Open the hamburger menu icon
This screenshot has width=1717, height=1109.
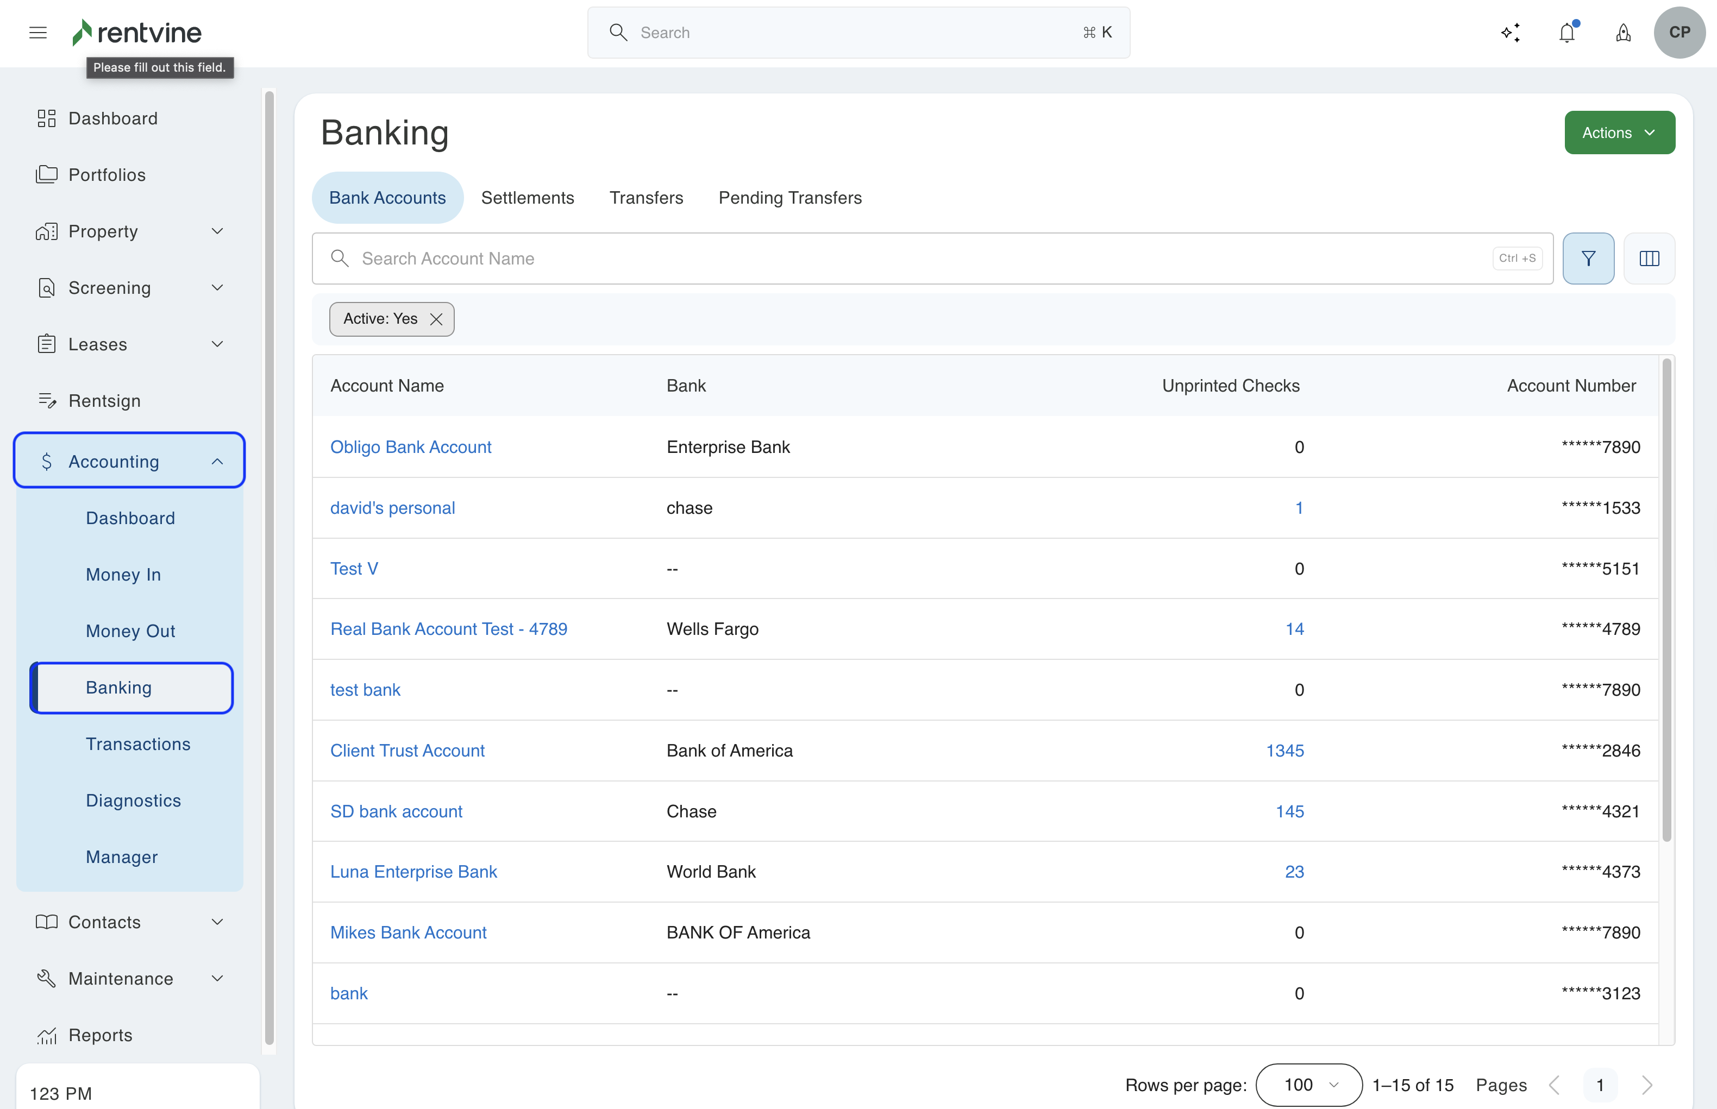(x=37, y=33)
